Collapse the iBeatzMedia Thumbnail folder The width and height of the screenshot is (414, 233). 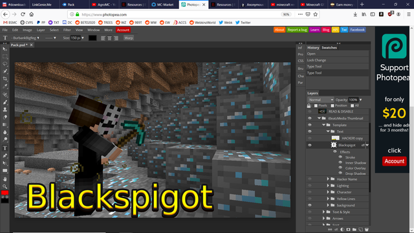click(x=319, y=118)
